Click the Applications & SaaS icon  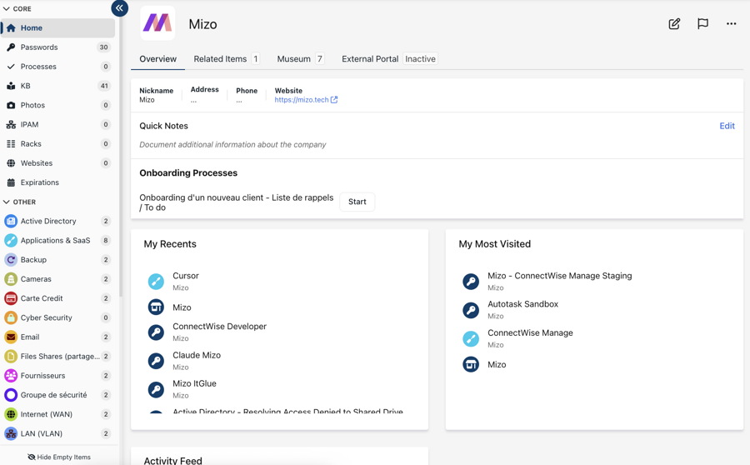pyautogui.click(x=11, y=240)
